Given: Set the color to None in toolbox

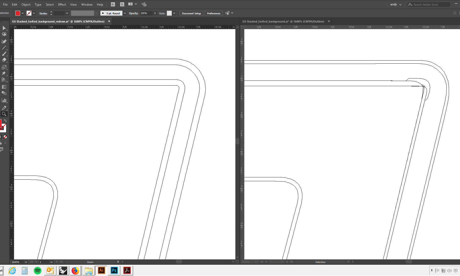Looking at the screenshot, I should [5, 137].
